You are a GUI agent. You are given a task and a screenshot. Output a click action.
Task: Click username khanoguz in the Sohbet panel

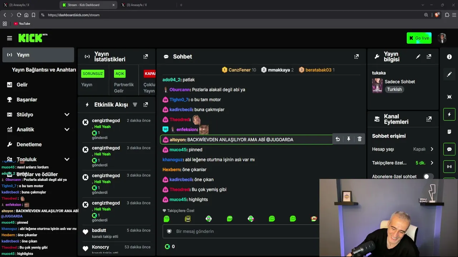(x=172, y=160)
